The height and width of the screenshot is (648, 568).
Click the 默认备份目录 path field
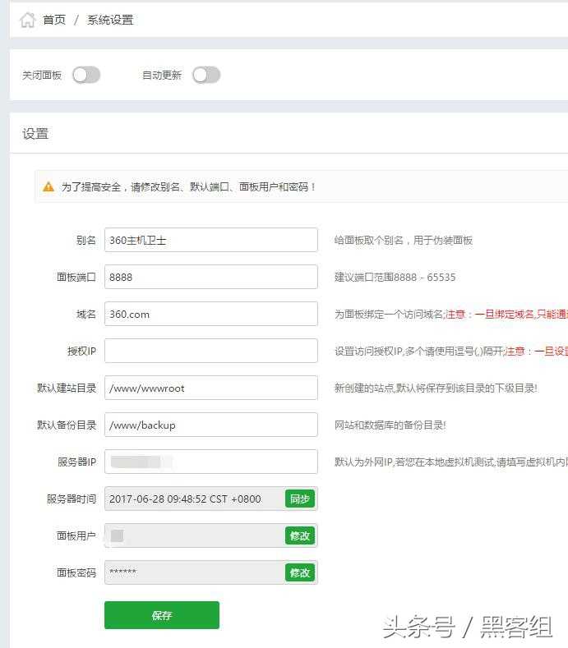click(211, 425)
